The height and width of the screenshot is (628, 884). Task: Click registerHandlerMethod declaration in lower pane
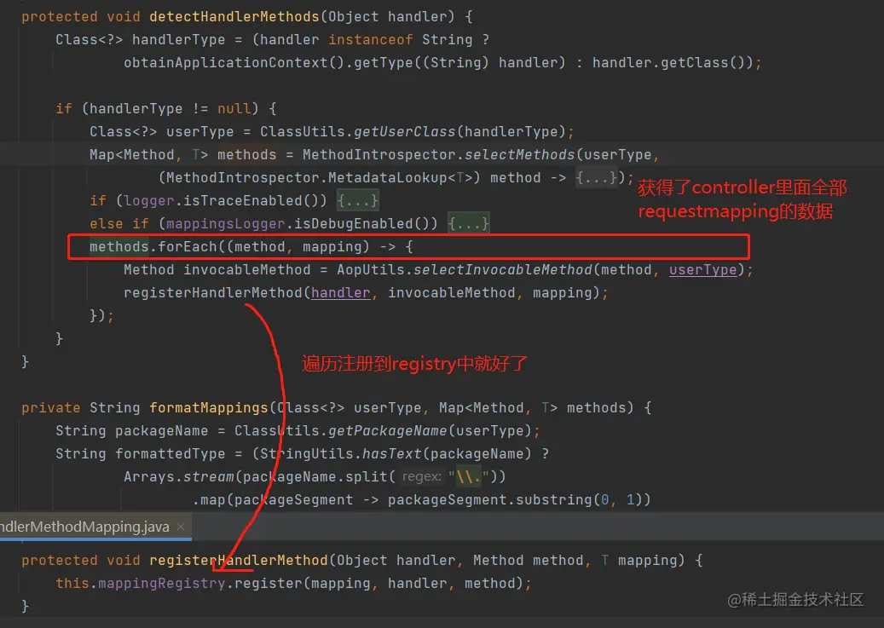click(x=239, y=561)
